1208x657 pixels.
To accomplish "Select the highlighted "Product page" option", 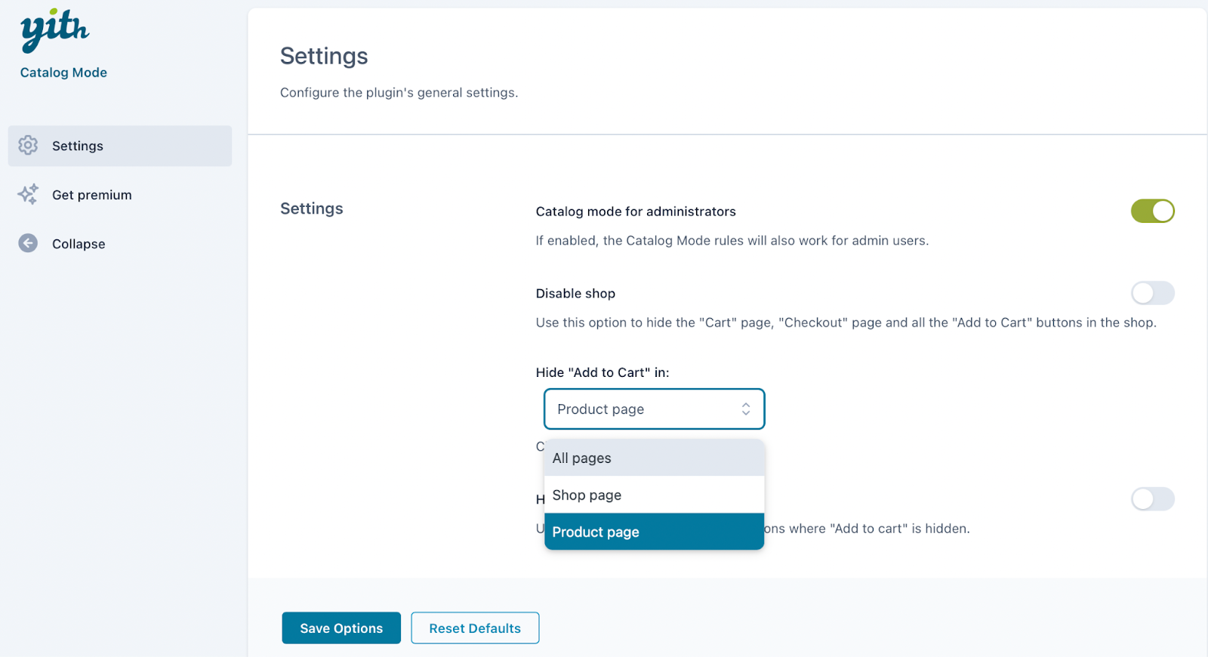I will [x=596, y=532].
